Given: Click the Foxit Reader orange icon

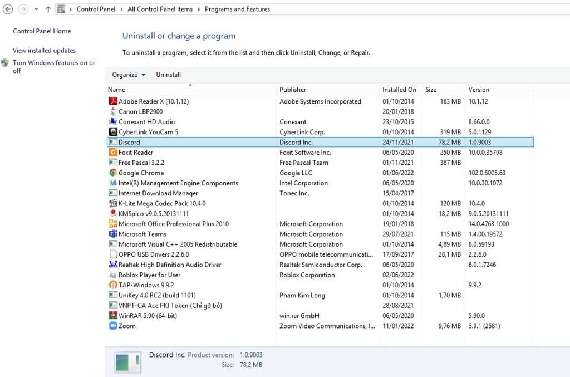Looking at the screenshot, I should pos(113,152).
